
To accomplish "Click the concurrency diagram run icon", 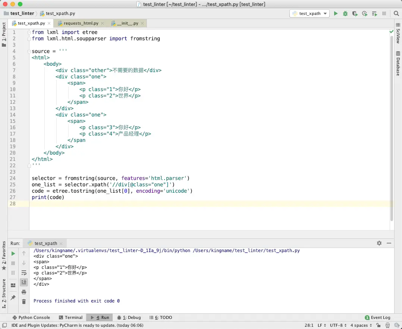I will [374, 13].
